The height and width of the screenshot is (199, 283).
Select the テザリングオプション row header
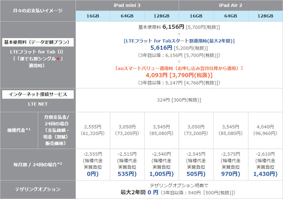[x=38, y=189]
